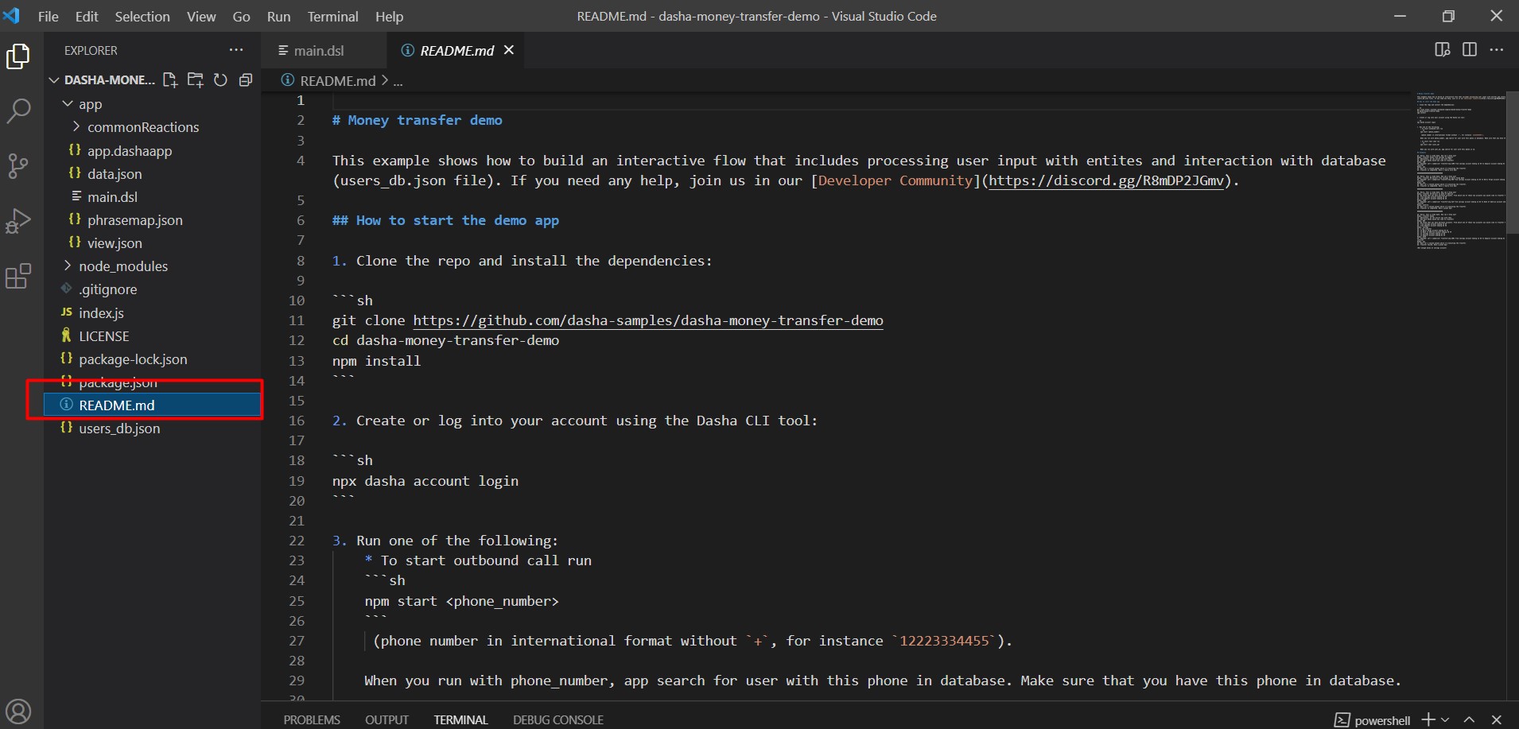Click the EXPLORER panel title
The height and width of the screenshot is (729, 1519).
pyautogui.click(x=91, y=50)
